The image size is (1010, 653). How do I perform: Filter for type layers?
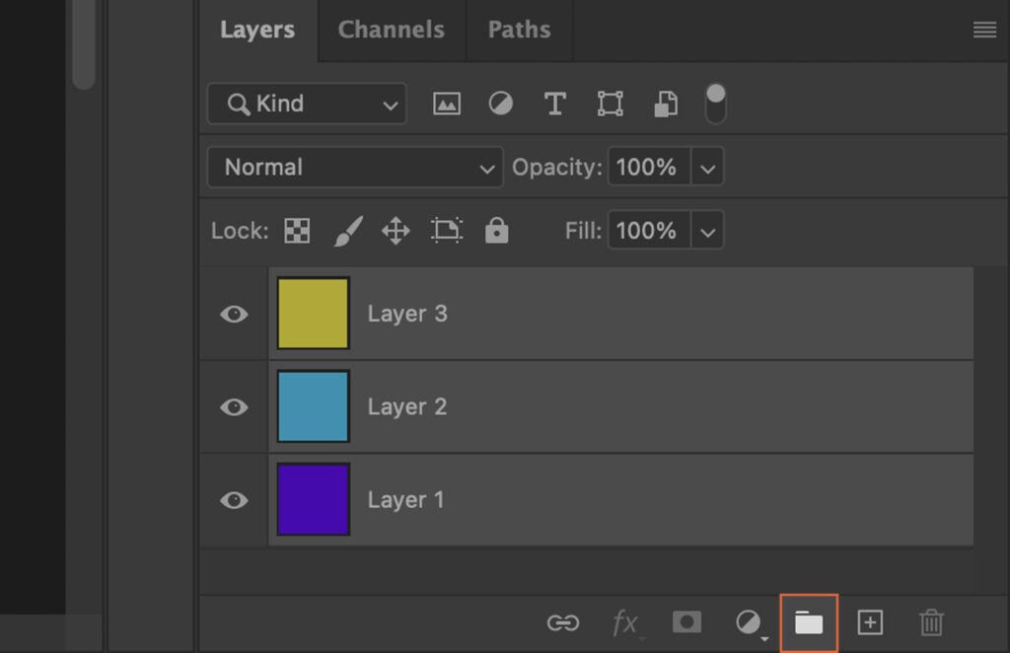(x=554, y=103)
